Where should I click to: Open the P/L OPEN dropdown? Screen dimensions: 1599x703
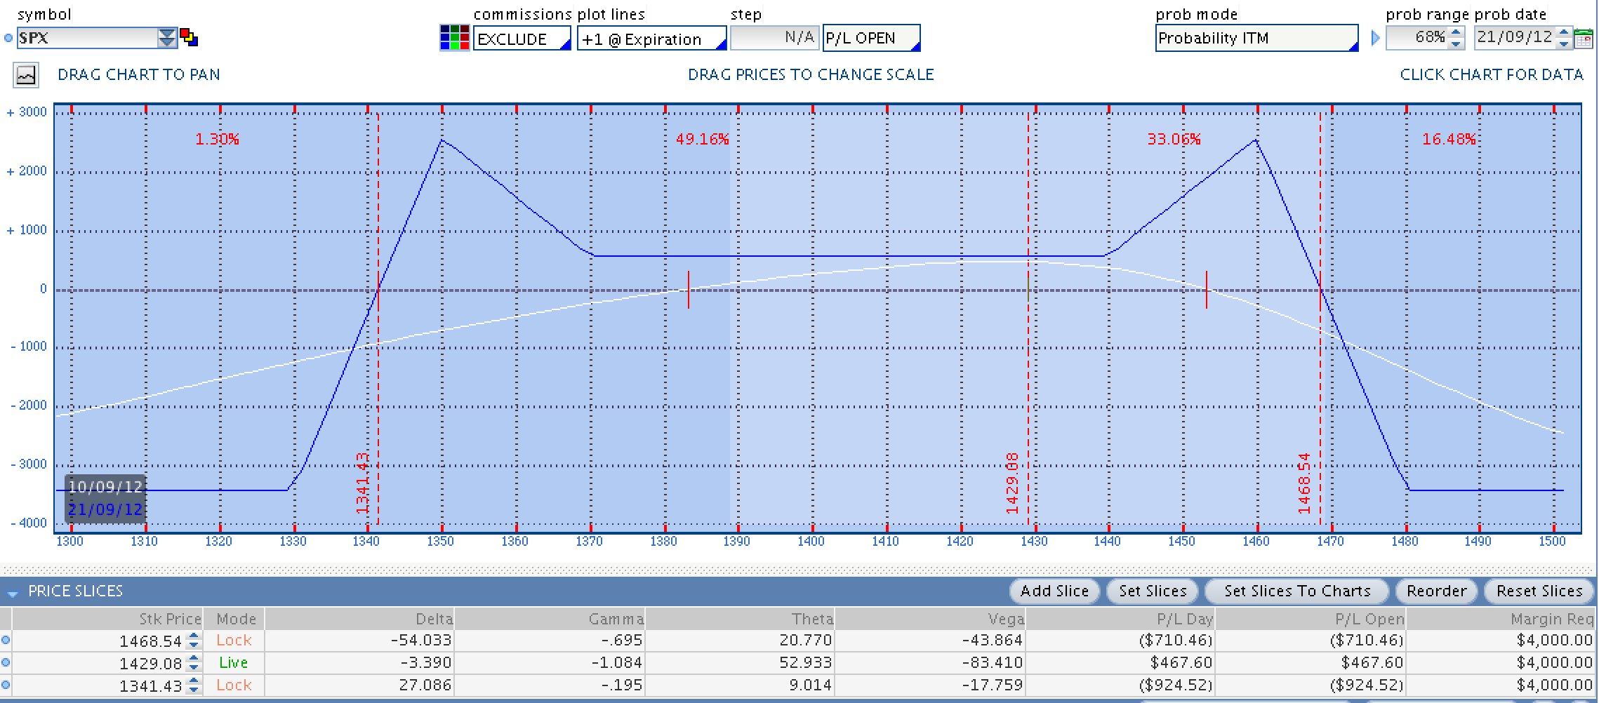871,38
